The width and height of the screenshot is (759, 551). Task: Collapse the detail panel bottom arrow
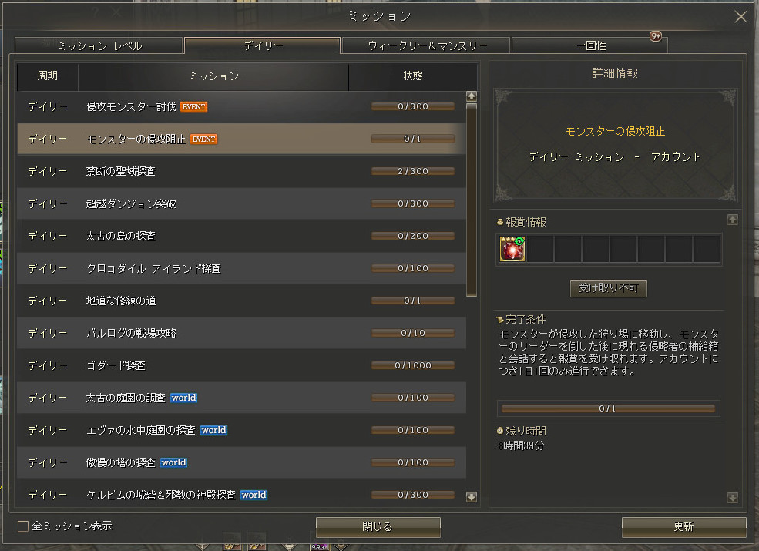(x=733, y=497)
